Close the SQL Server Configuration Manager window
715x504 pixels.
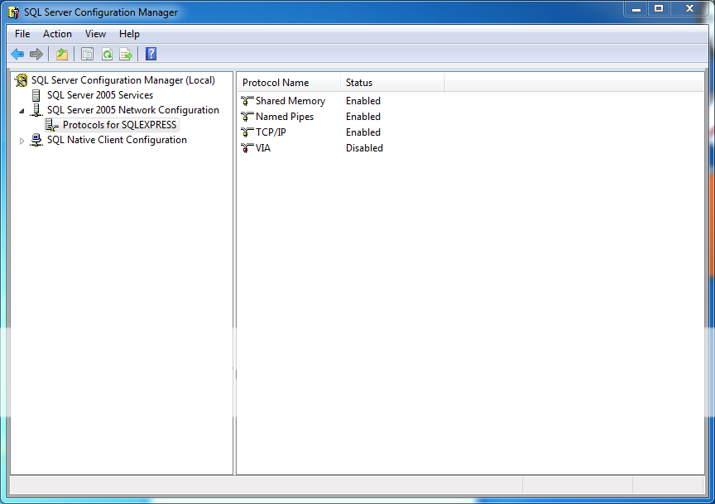[x=689, y=9]
